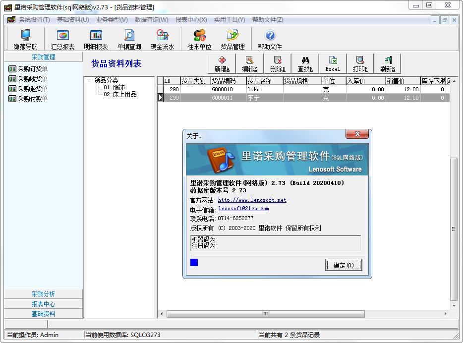Print the list with 打印P

360,64
